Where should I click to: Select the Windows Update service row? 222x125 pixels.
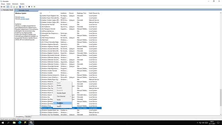70,108
